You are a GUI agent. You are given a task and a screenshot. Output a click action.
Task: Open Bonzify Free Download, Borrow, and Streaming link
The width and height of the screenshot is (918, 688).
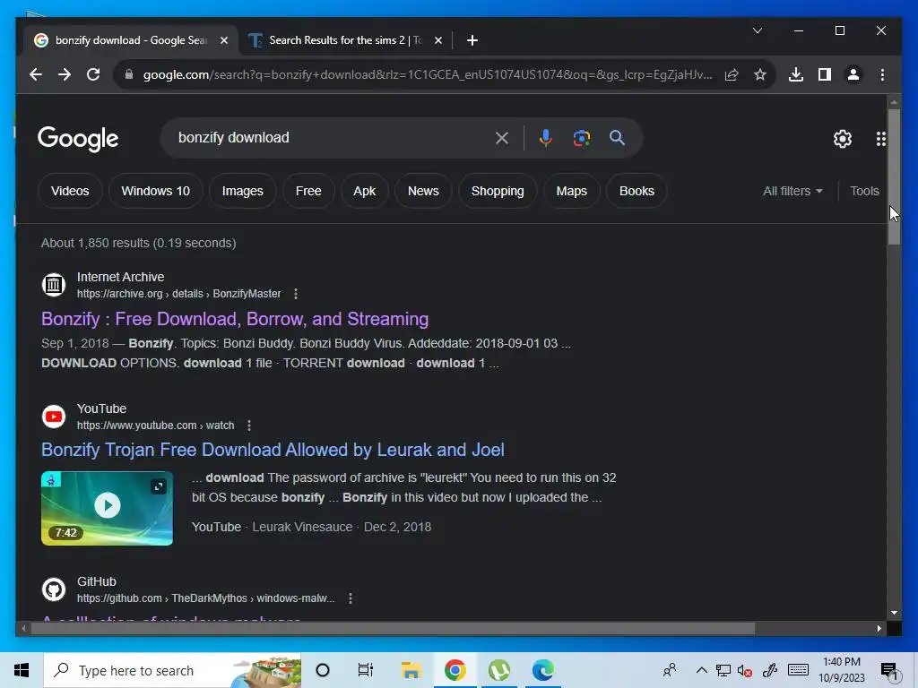(x=235, y=319)
